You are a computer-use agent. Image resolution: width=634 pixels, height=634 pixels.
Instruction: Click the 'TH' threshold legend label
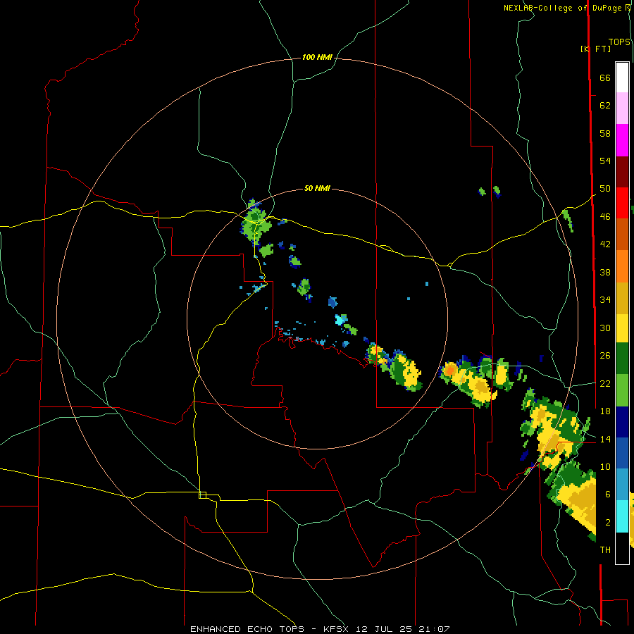(605, 550)
